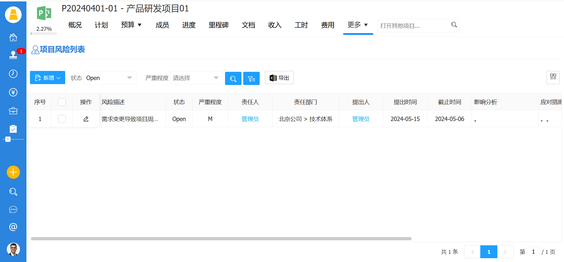
Task: Click the briefcase icon in sidebar
Action: (x=13, y=111)
